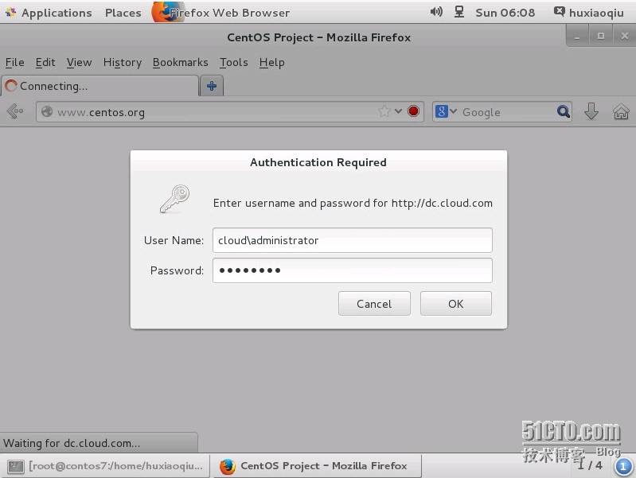Go to home page icon
636x478 pixels.
tap(621, 111)
